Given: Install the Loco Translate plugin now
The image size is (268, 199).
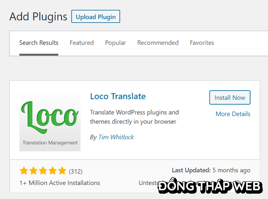Looking at the screenshot, I should point(230,98).
